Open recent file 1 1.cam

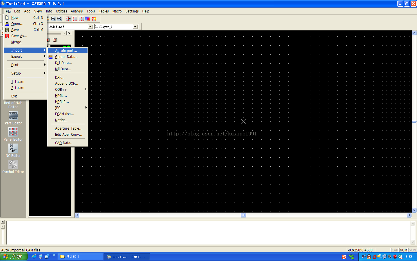pyautogui.click(x=25, y=82)
